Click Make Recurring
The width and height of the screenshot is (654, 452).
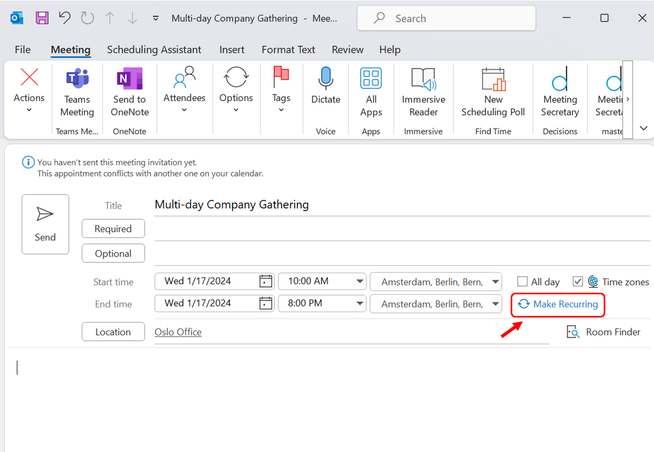[558, 304]
